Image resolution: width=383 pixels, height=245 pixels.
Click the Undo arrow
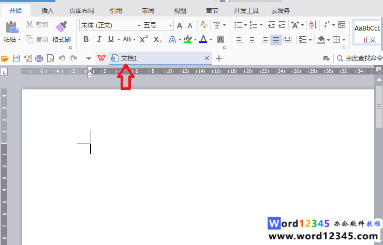[62, 58]
